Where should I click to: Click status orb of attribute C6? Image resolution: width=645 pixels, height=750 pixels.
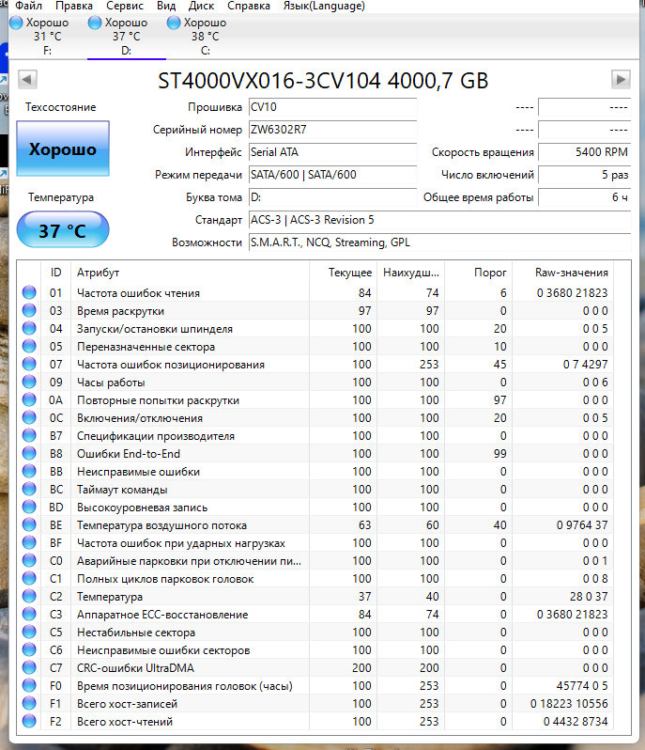29,649
